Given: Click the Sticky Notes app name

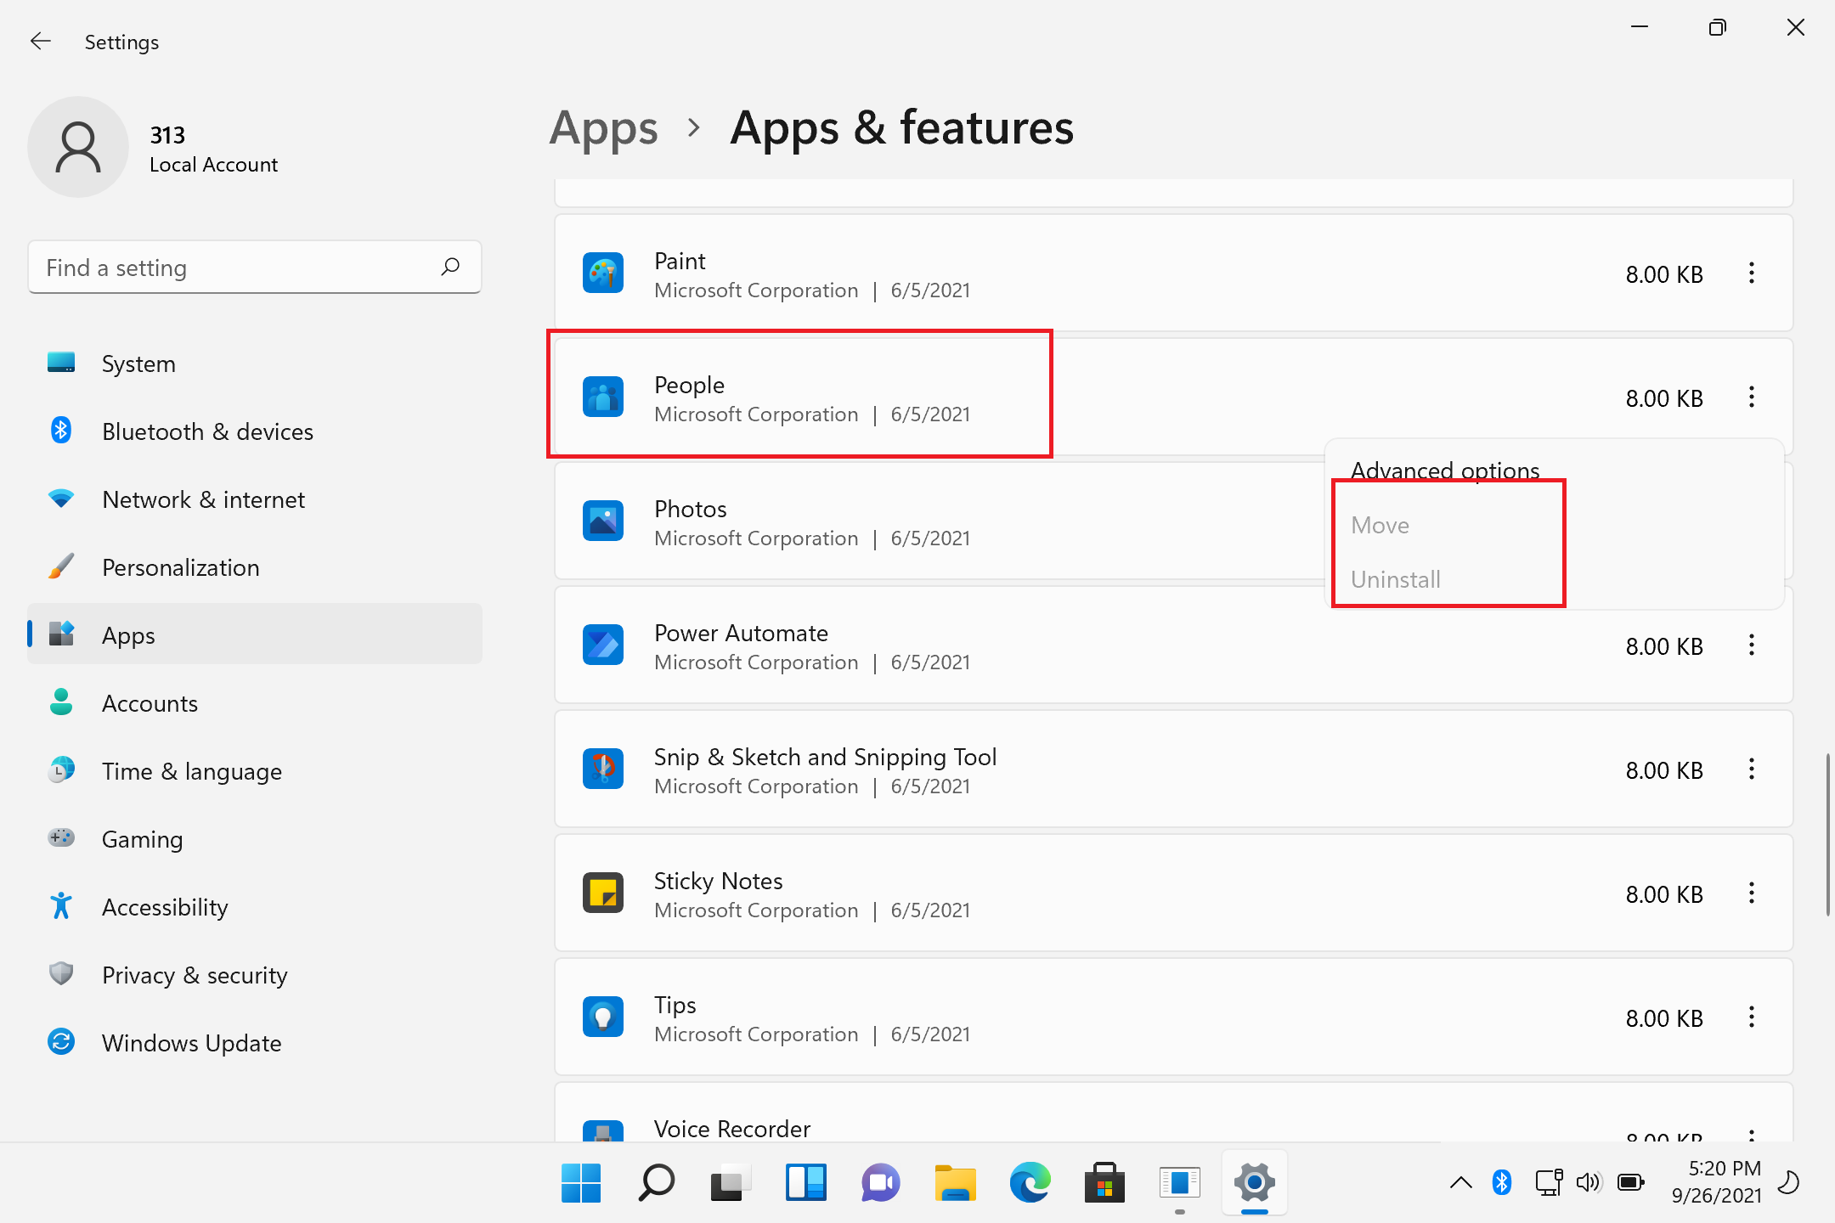Looking at the screenshot, I should [718, 882].
